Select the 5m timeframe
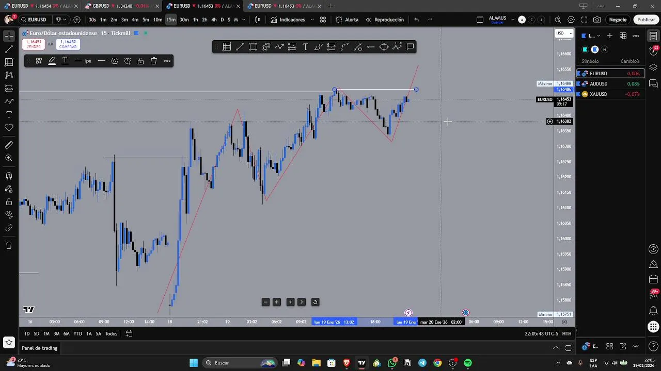661x371 pixels. [146, 20]
